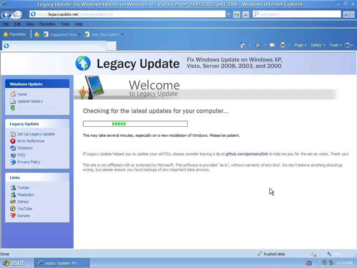The image size is (357, 268).
Task: Click the Home house icon in sidebar
Action: [13, 94]
